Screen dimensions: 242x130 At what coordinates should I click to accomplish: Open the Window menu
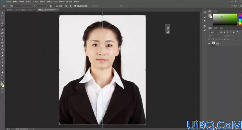(x=69, y=1)
